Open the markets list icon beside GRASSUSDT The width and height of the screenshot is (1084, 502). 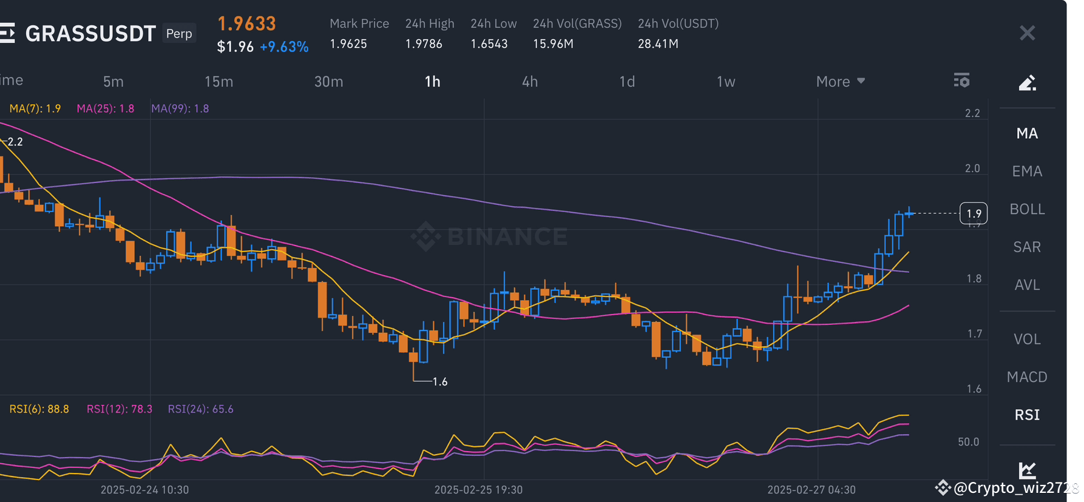pyautogui.click(x=7, y=33)
